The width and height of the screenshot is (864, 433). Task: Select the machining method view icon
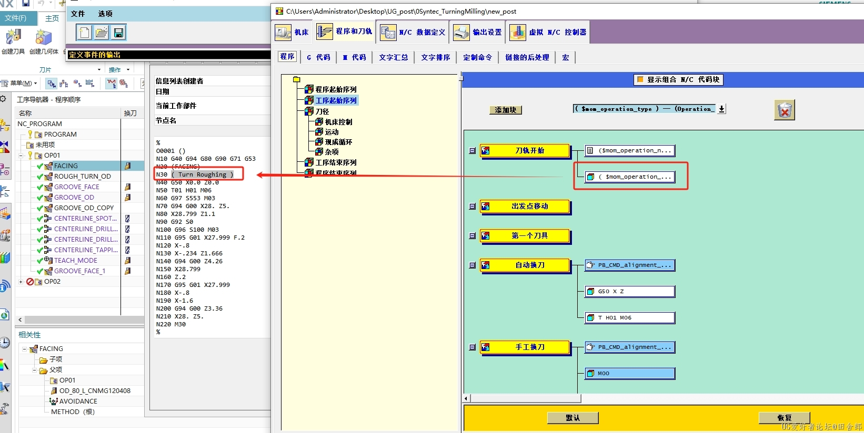(x=90, y=83)
